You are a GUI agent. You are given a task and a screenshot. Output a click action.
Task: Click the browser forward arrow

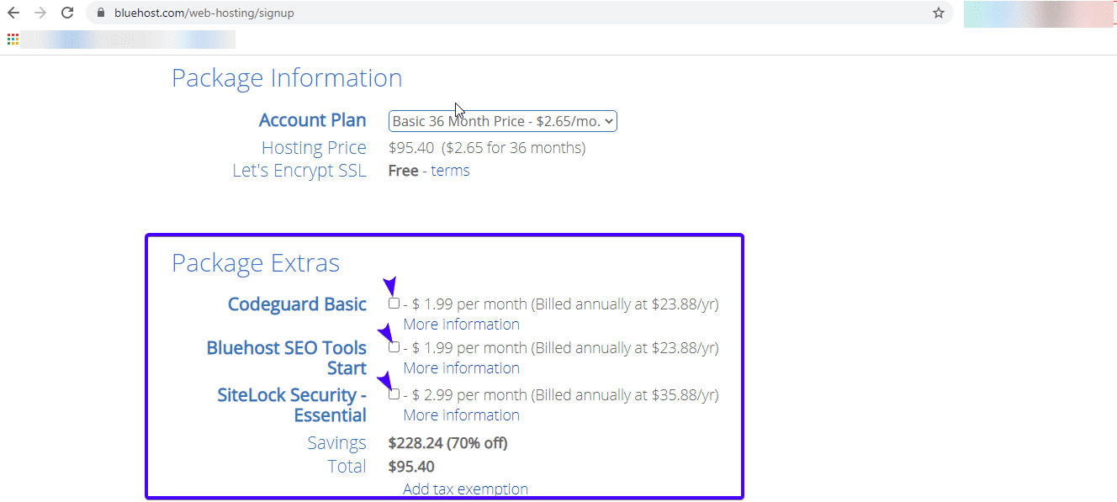[x=40, y=13]
